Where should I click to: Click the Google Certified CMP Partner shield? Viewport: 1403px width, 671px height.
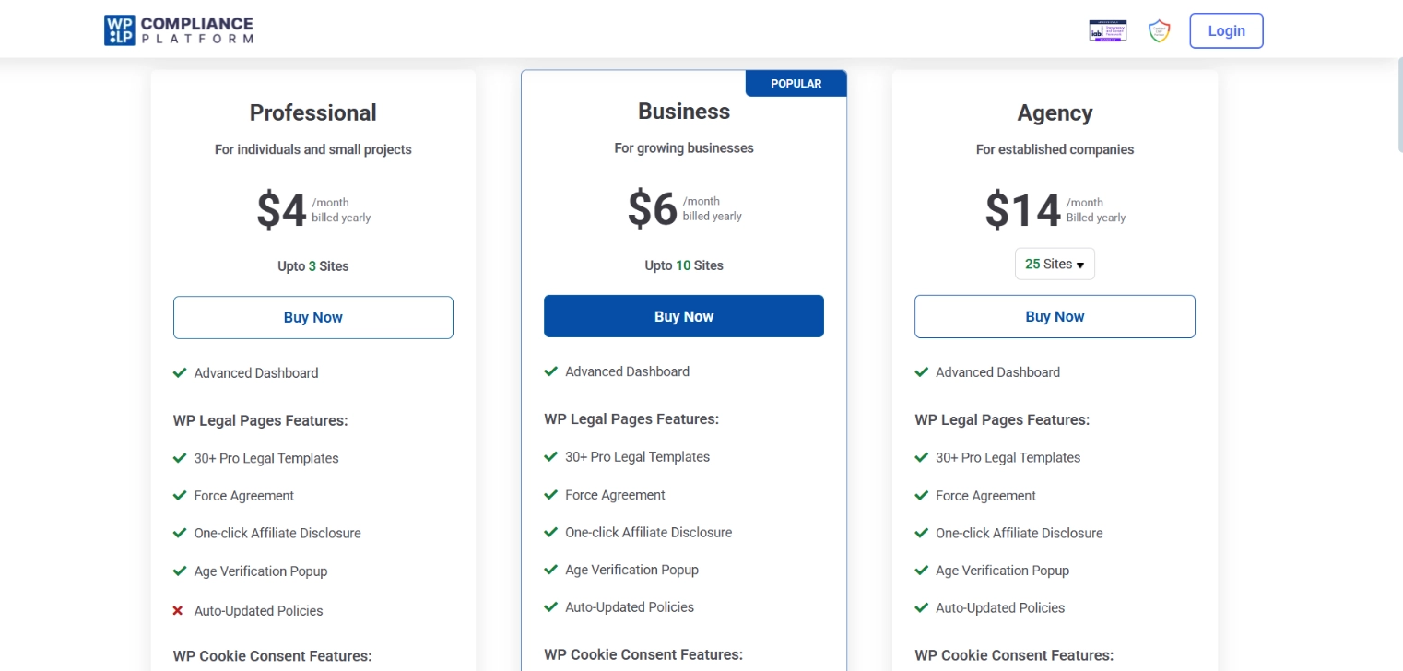click(1159, 30)
